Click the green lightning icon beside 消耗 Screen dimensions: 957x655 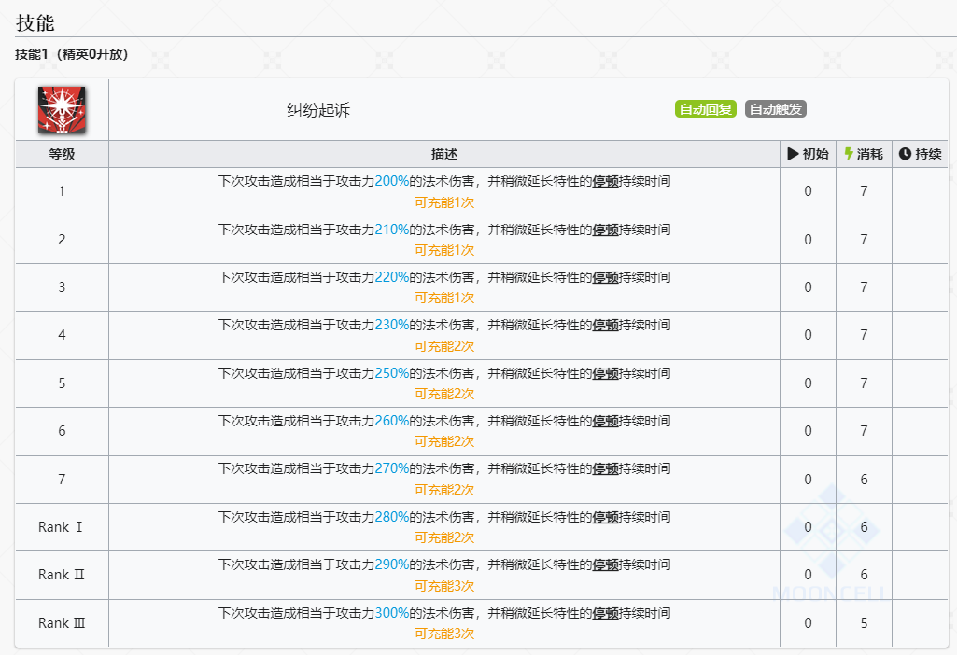click(849, 154)
